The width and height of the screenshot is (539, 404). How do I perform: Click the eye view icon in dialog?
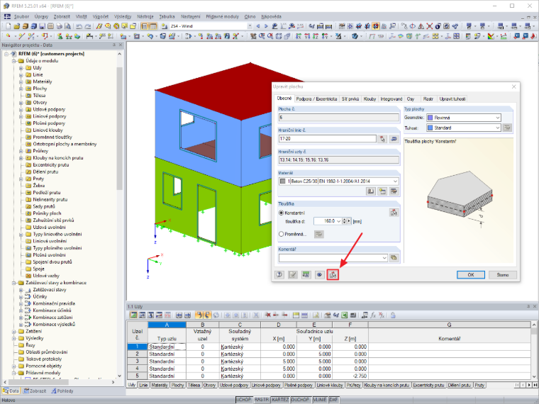[x=319, y=274]
